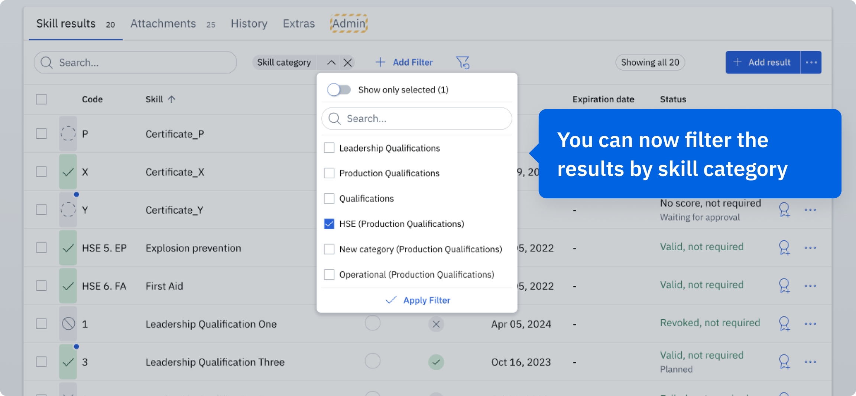Click the revoked status icon for code 1
856x396 pixels.
pos(68,324)
